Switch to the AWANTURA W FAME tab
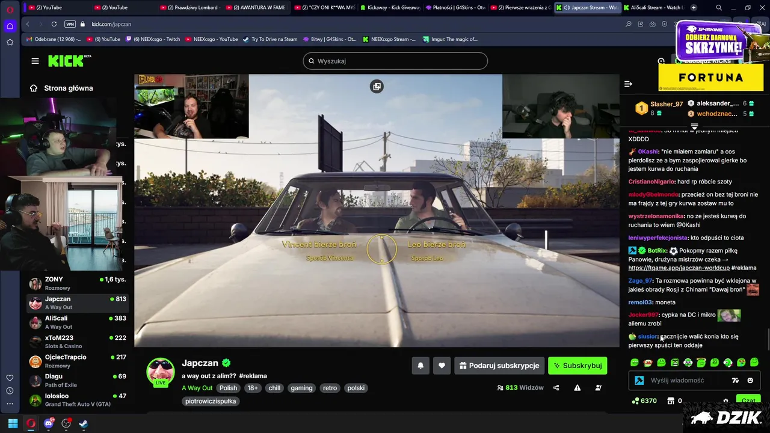This screenshot has width=770, height=433. [256, 7]
